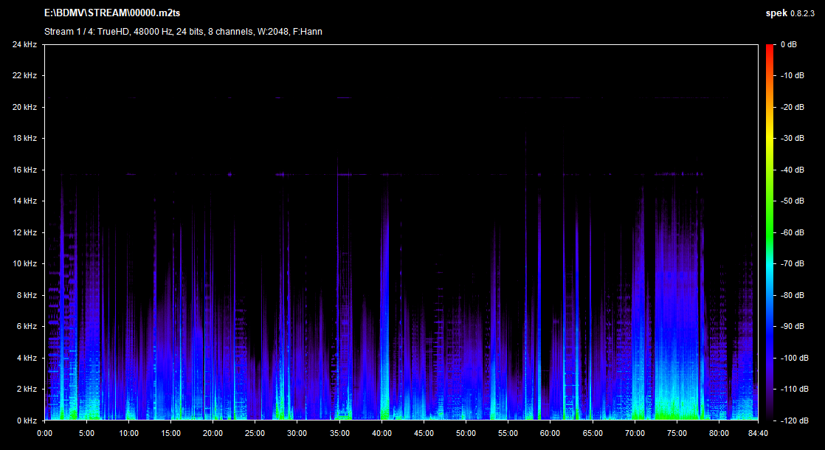The height and width of the screenshot is (450, 825).
Task: Click the 10 kHz frequency axis label
Action: point(24,263)
